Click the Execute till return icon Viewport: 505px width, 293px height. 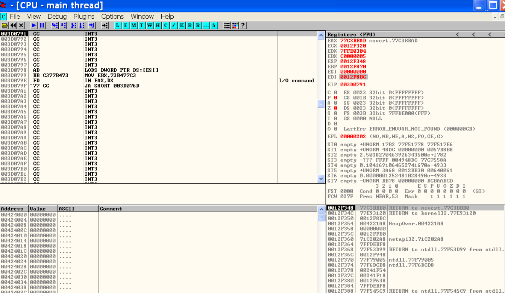[92, 25]
